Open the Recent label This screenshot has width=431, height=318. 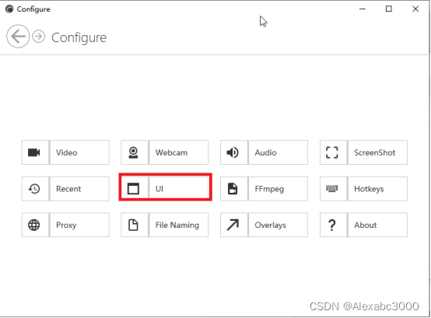coord(68,189)
